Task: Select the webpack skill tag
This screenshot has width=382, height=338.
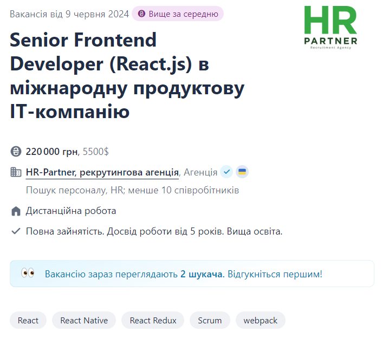Action: [x=261, y=321]
